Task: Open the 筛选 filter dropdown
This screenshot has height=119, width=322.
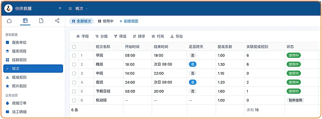Action: pos(120,36)
